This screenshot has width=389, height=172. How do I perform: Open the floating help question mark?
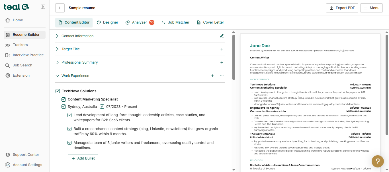click(378, 161)
